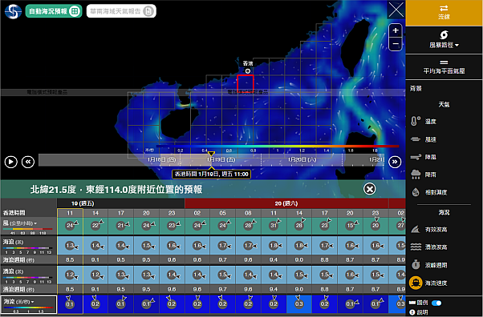The width and height of the screenshot is (483, 317).
Task: Switch display to 流線 streamlines
Action: (x=444, y=13)
